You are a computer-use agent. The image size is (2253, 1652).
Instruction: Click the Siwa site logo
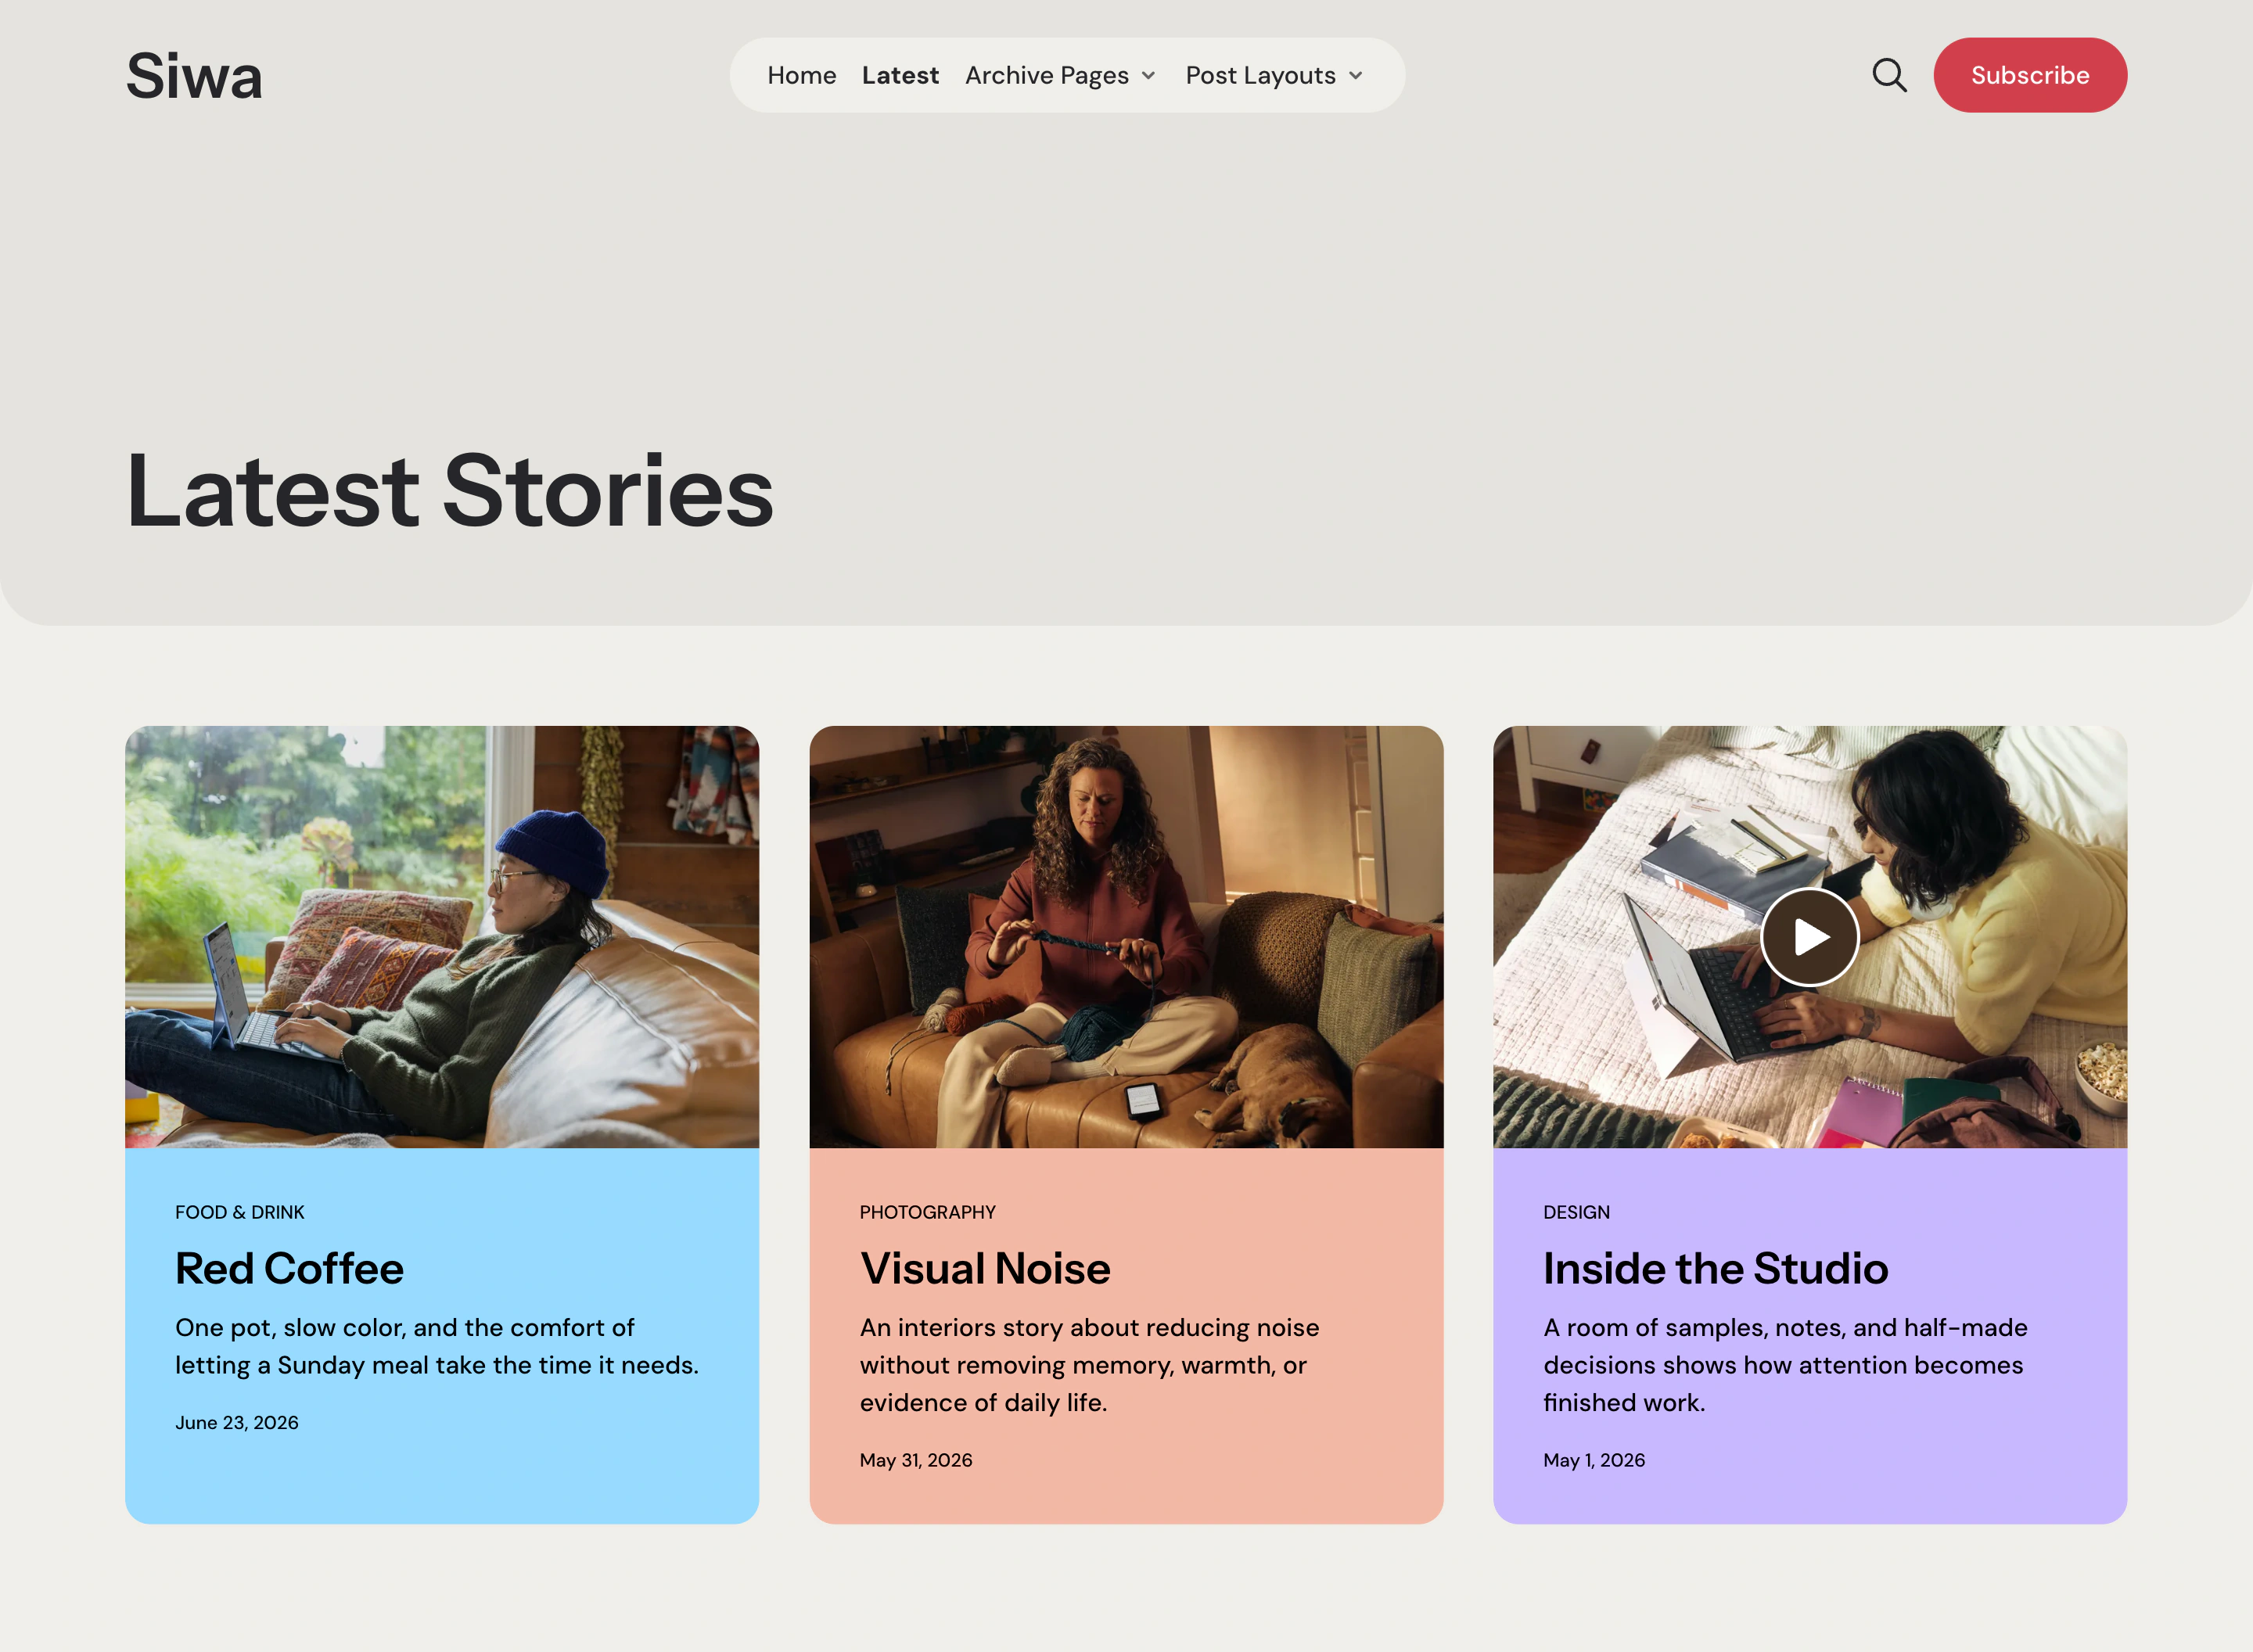pyautogui.click(x=194, y=76)
